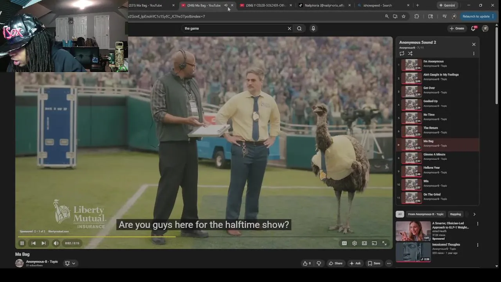Go to previous video in playlist
This screenshot has width=501, height=282.
tap(33, 243)
